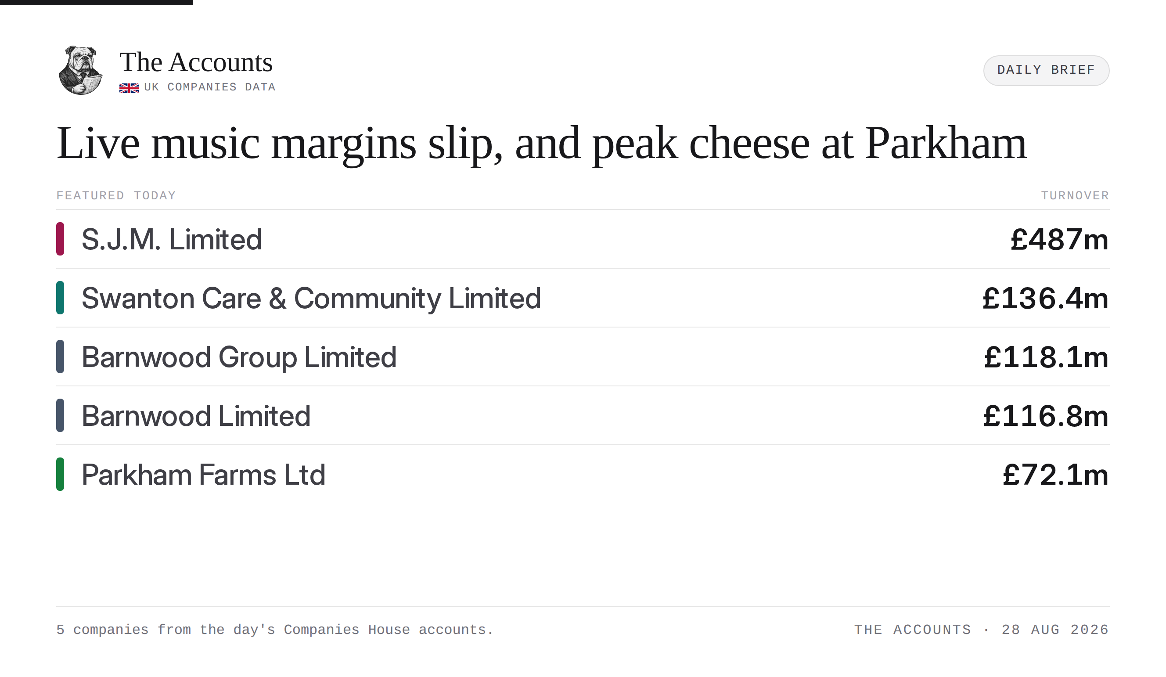
Task: Click the main headline about Parkham
Action: [542, 144]
